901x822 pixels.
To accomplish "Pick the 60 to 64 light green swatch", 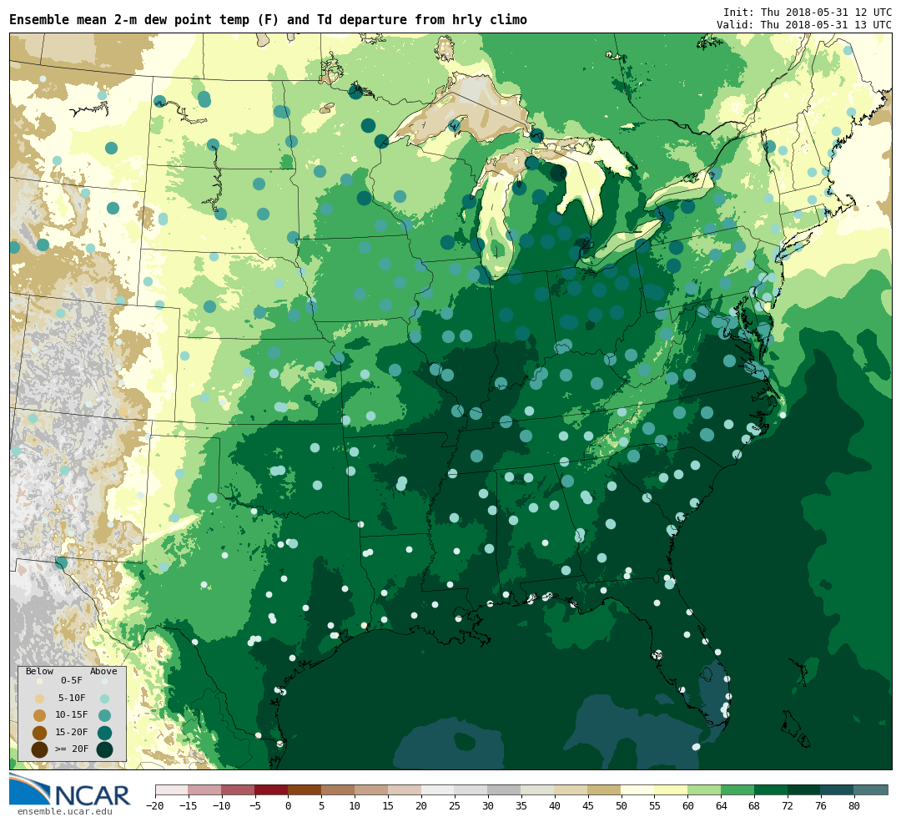I will click(705, 789).
